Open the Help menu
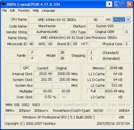134x130 pixels. click(x=36, y=11)
